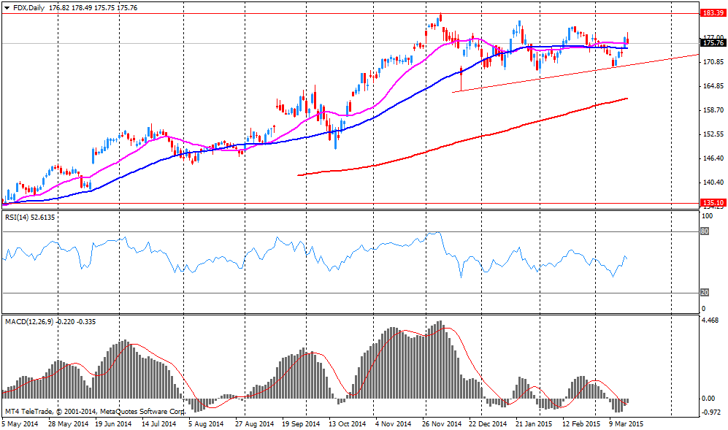Click the 12 Feb 2015 date label

581,424
